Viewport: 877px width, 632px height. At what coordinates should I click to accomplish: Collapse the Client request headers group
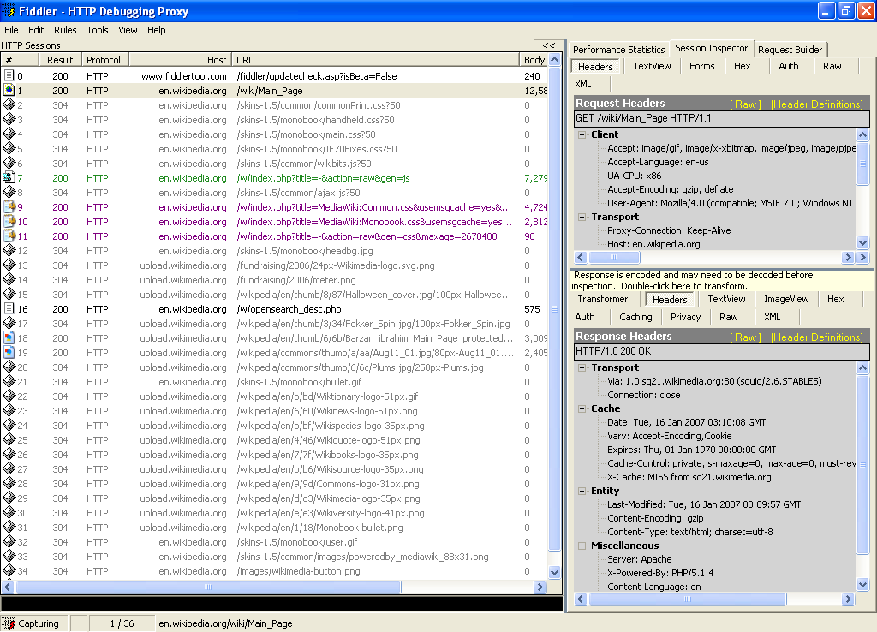coord(582,134)
